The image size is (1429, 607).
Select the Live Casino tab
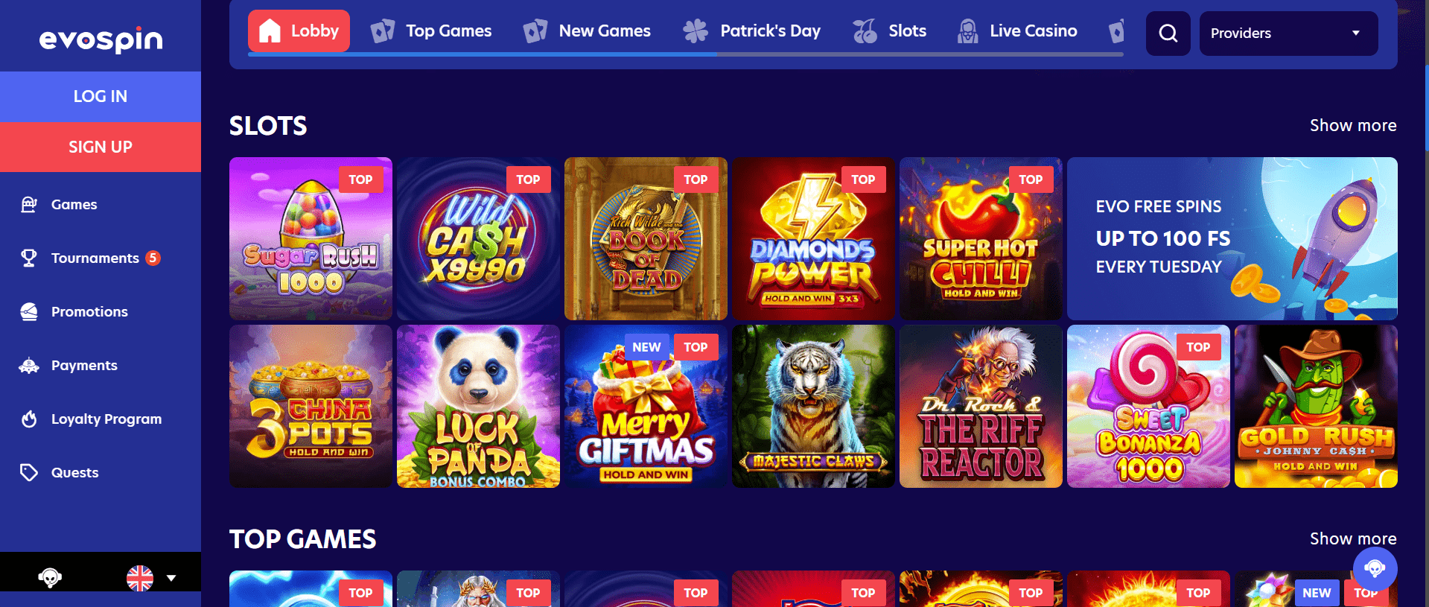pos(1016,31)
